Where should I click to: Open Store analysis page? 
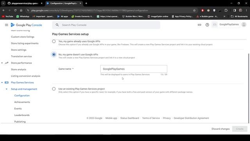click(x=18, y=70)
